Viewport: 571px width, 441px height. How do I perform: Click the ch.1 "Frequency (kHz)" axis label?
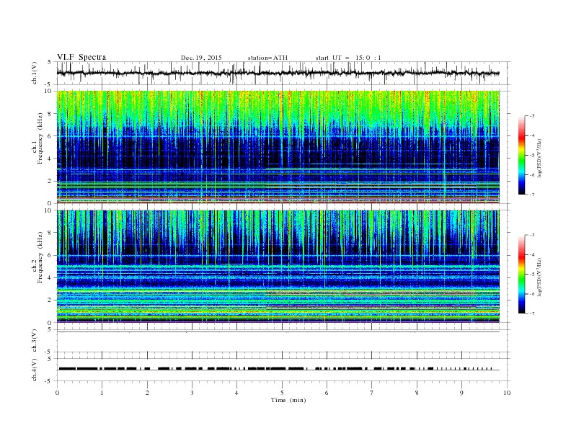(x=40, y=138)
